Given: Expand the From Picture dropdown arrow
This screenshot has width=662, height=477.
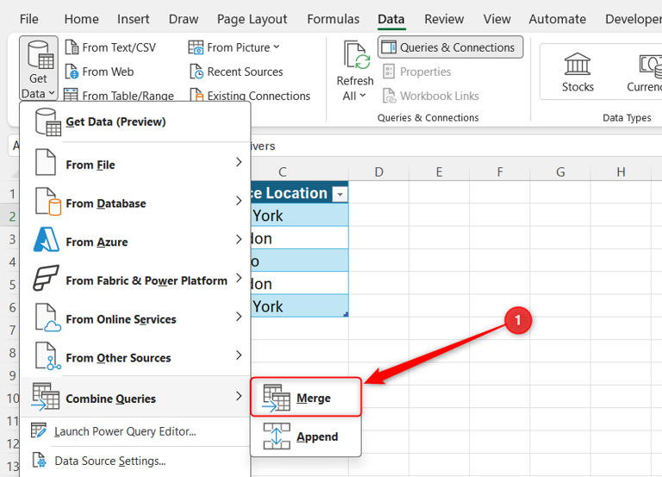Looking at the screenshot, I should click(x=277, y=47).
